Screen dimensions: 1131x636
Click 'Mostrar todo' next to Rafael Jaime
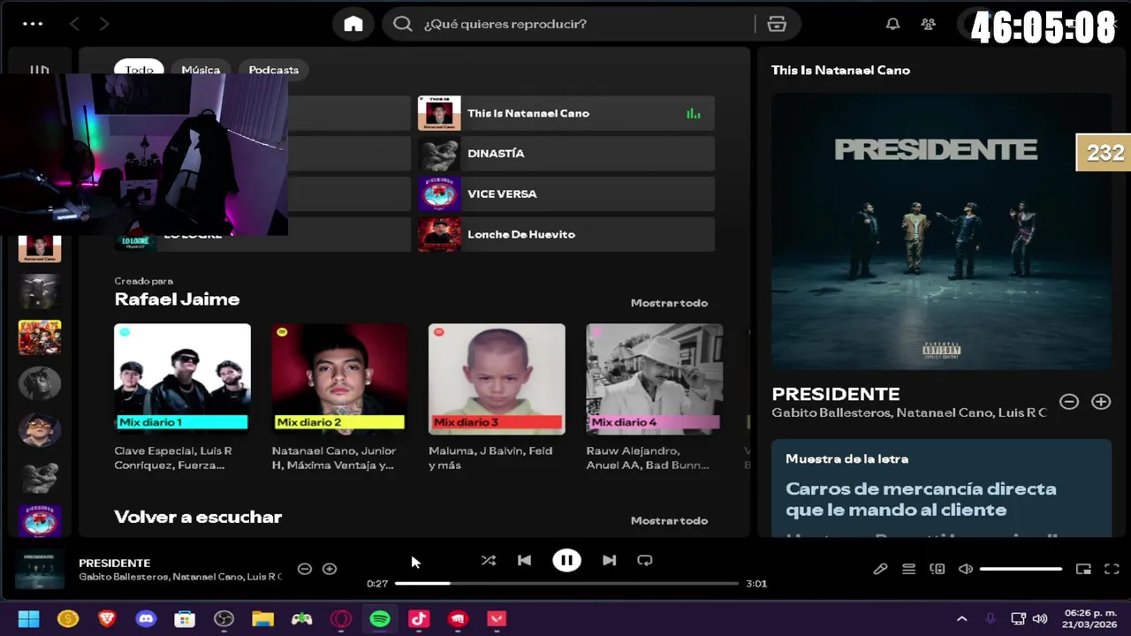[669, 303]
